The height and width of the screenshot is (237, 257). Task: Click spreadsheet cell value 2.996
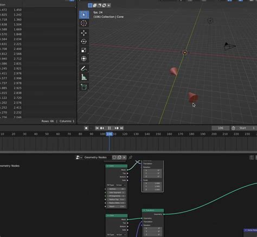pyautogui.click(x=17, y=78)
